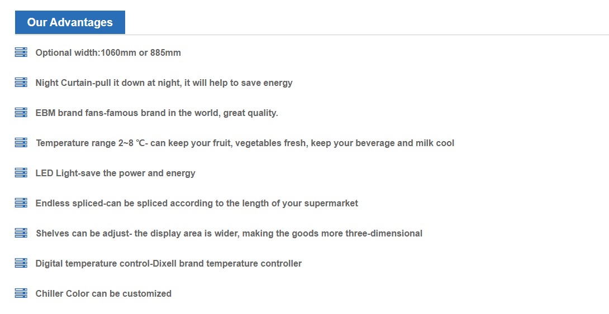This screenshot has height=314, width=609.
Task: Click the bullet icon next to Temperature range
Action: [x=21, y=143]
